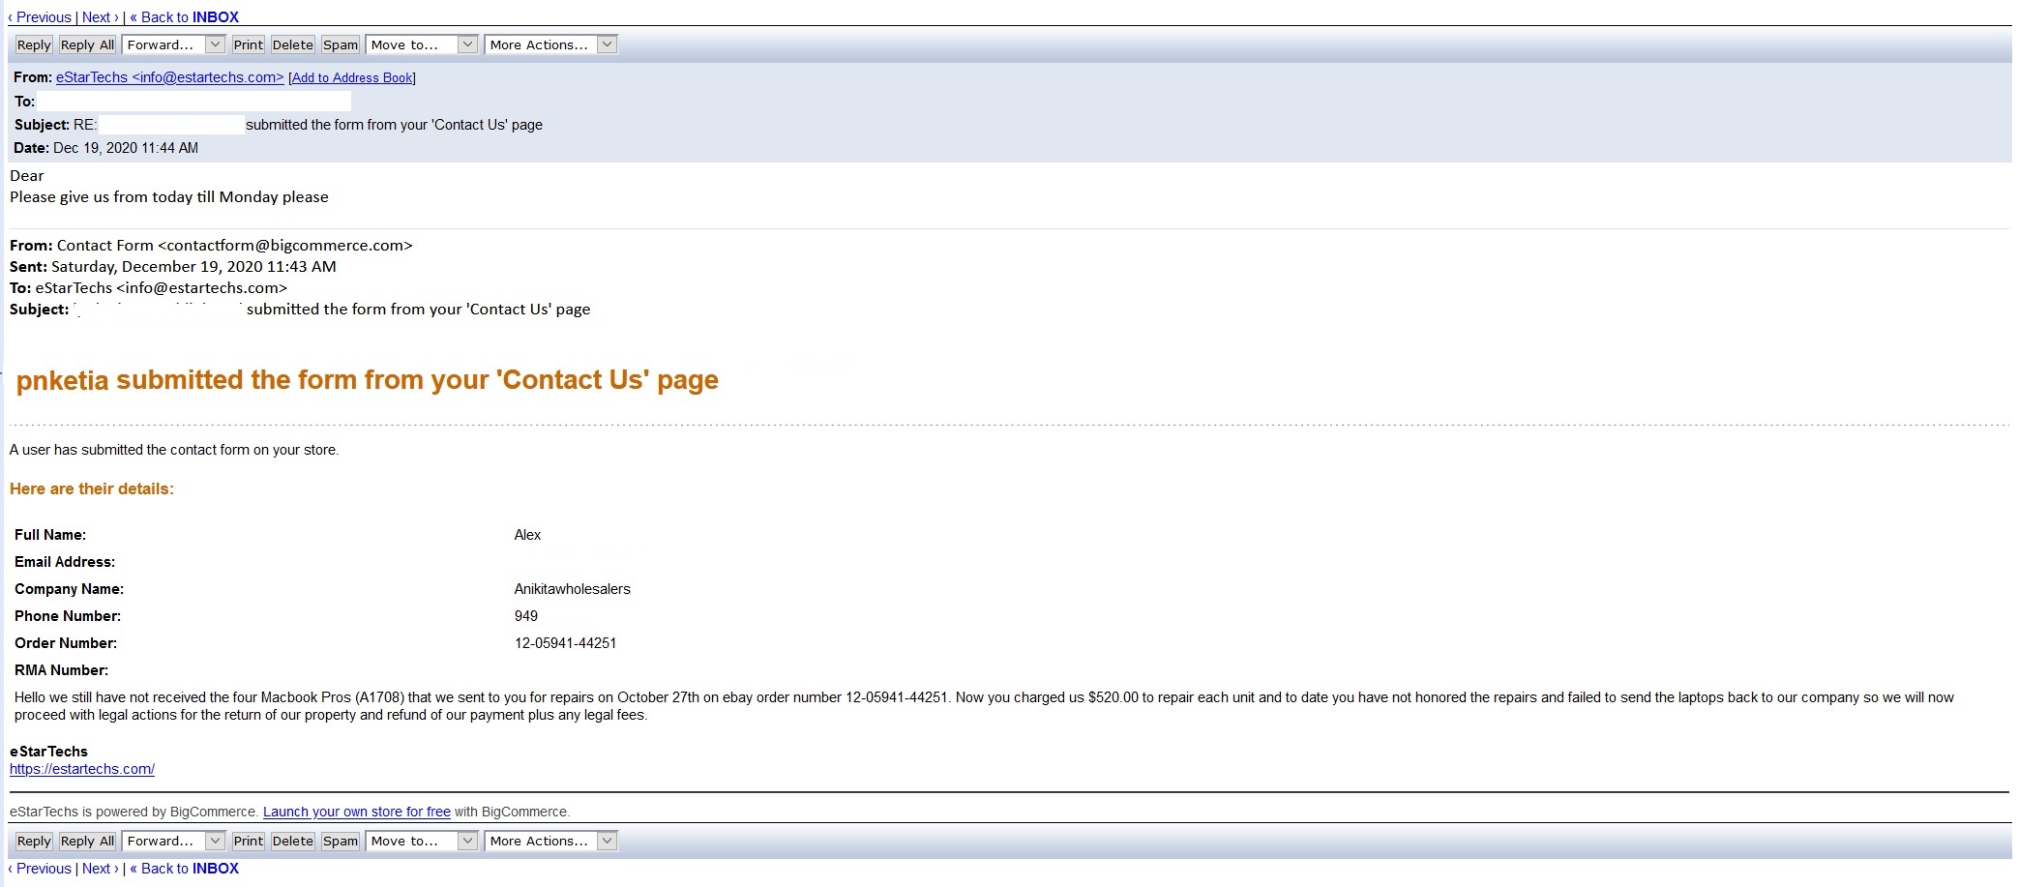Expand the bottom More Actions dropdown
Screen dimensions: 2019x887
(550, 841)
